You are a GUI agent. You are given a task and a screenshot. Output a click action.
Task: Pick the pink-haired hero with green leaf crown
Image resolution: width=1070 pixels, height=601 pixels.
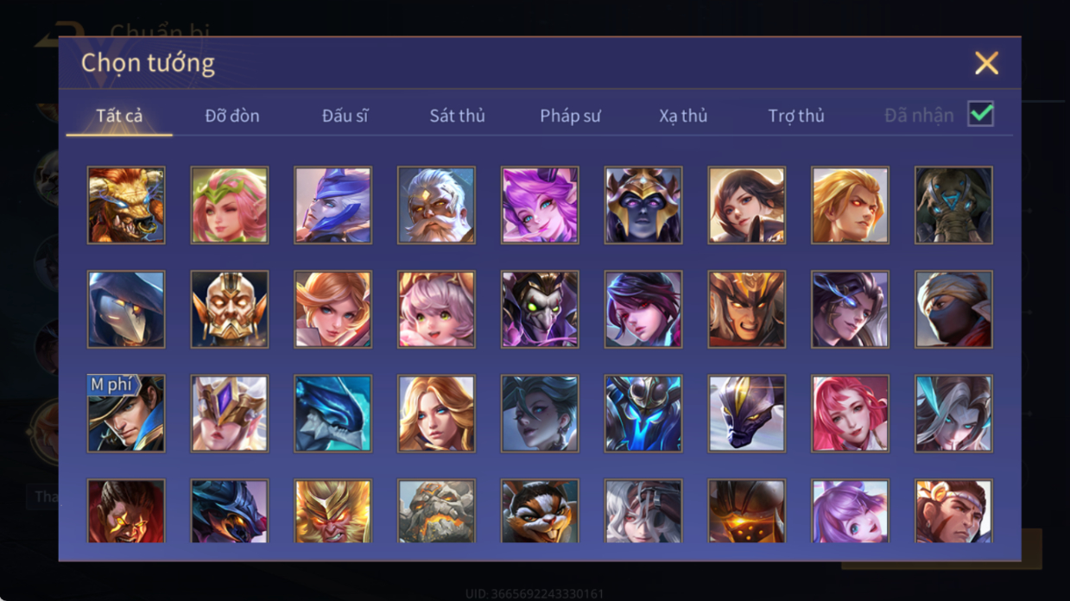(x=230, y=206)
